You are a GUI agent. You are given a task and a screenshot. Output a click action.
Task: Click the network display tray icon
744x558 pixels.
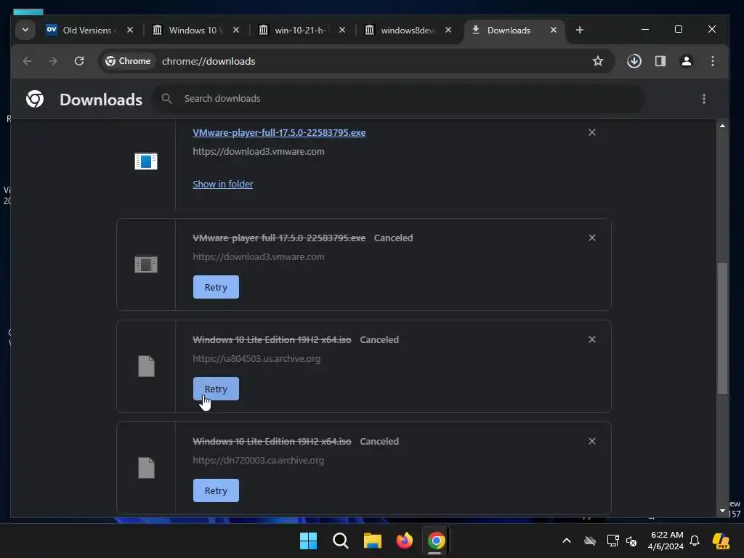pyautogui.click(x=612, y=541)
